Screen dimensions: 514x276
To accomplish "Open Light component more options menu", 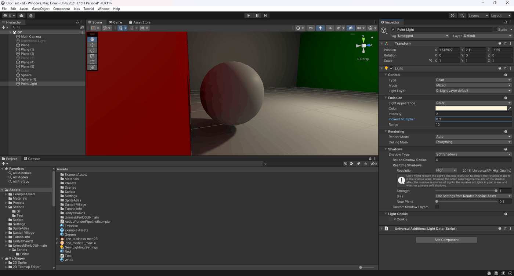I will point(510,68).
